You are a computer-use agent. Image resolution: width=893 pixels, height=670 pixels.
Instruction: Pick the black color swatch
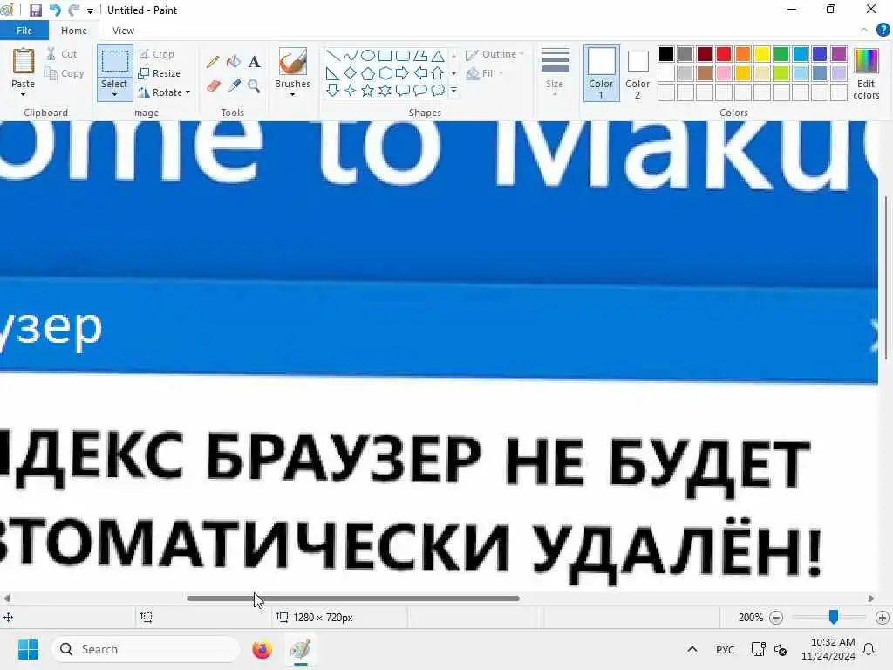665,54
